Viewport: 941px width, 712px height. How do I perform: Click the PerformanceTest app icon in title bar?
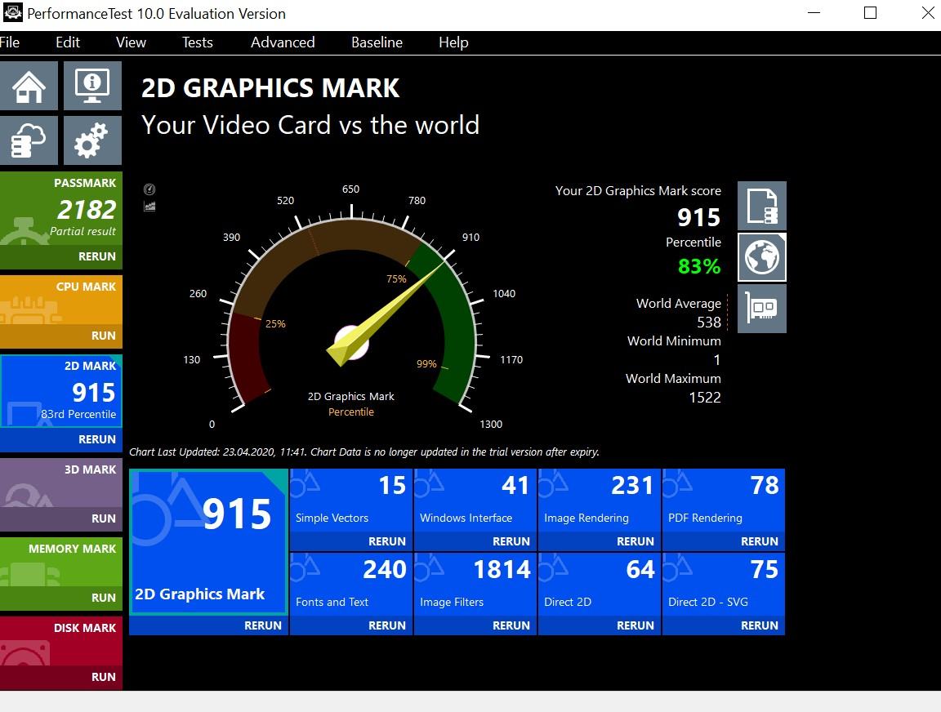tap(12, 12)
